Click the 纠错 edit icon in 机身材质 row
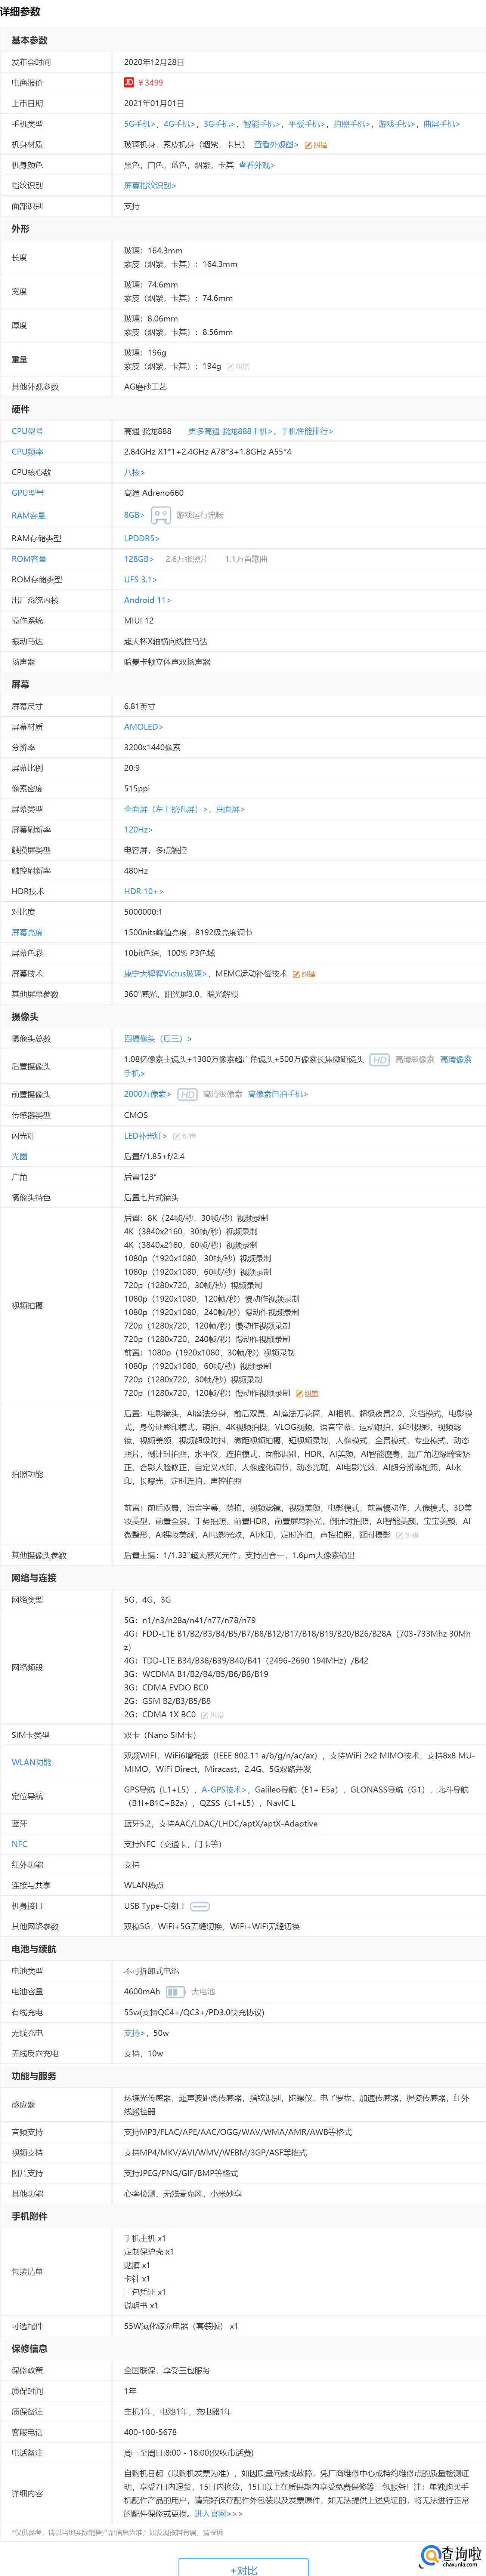Image resolution: width=486 pixels, height=2576 pixels. point(316,145)
